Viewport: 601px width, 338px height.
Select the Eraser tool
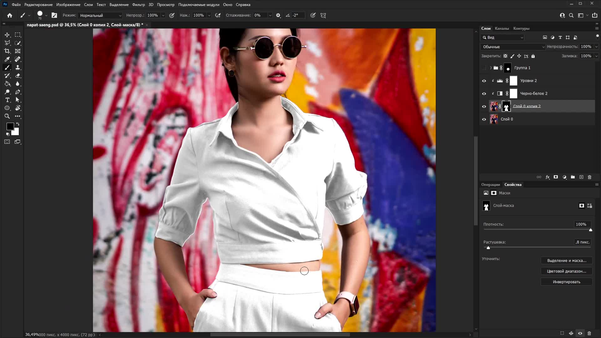[x=18, y=75]
